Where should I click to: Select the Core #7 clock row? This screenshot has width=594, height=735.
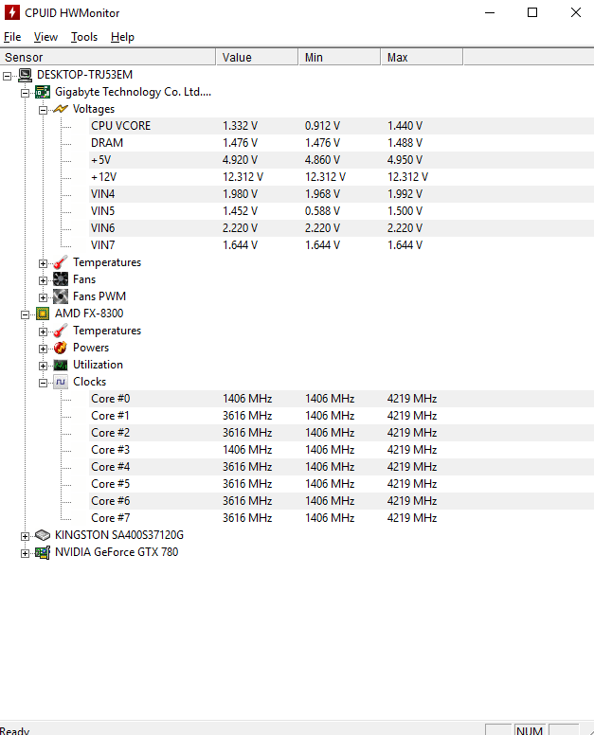tap(342, 517)
